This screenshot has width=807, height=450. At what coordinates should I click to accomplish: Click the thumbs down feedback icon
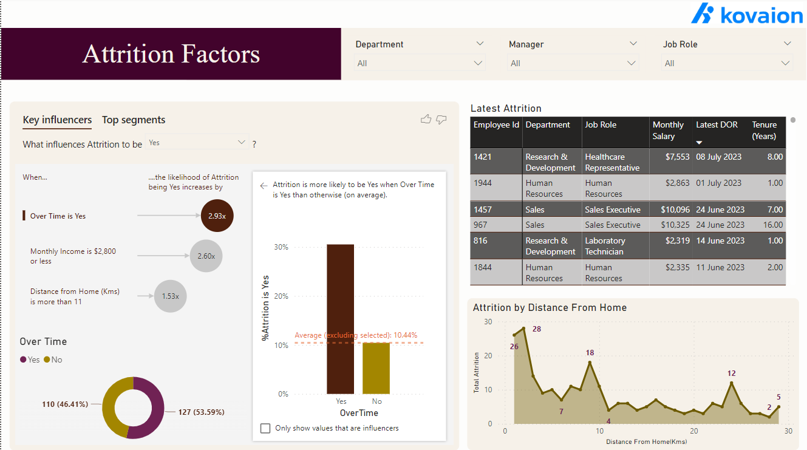coord(441,119)
